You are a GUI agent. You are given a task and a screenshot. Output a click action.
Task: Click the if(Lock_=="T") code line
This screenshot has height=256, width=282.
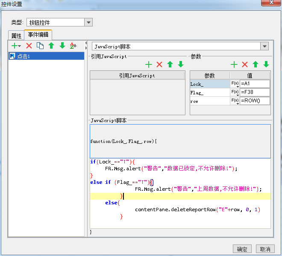pyautogui.click(x=112, y=162)
